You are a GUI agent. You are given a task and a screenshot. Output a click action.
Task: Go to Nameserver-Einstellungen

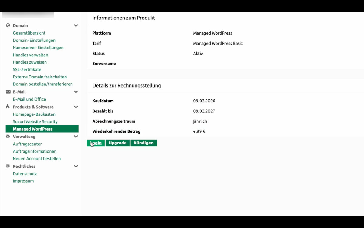click(38, 48)
